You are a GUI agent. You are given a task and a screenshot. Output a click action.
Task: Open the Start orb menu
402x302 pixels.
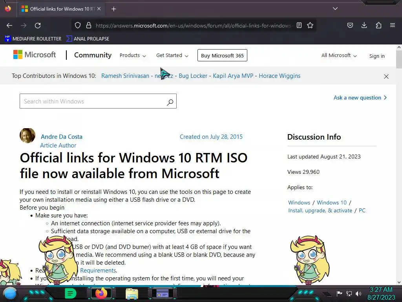(10, 293)
